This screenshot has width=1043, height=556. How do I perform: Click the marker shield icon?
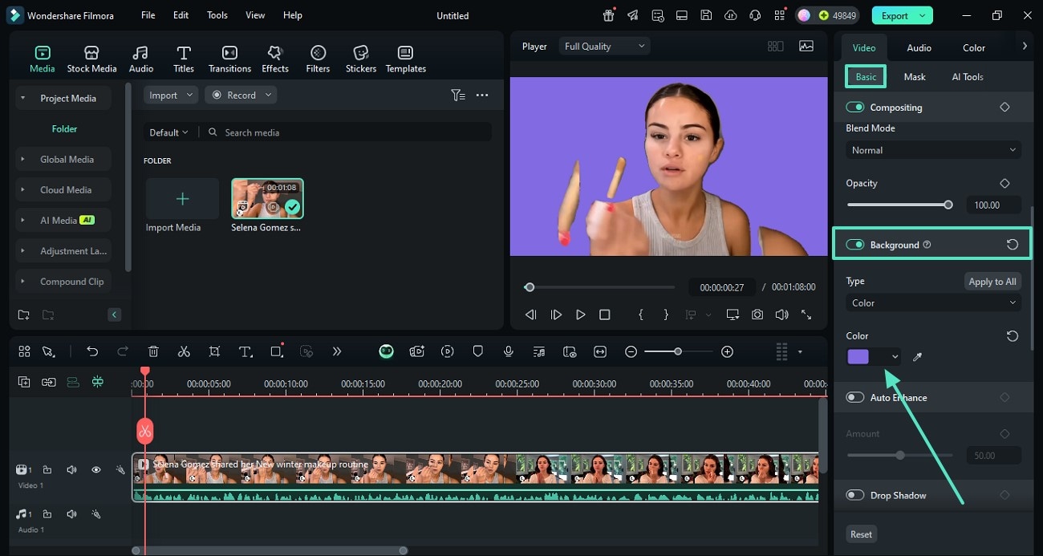477,351
